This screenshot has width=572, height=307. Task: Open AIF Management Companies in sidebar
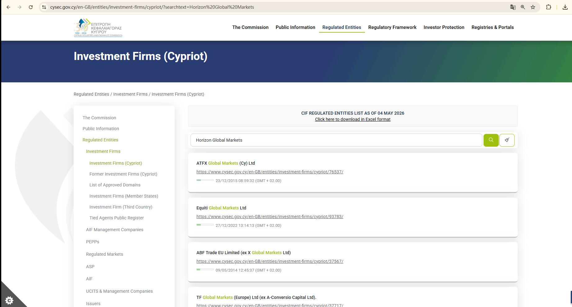click(x=115, y=230)
